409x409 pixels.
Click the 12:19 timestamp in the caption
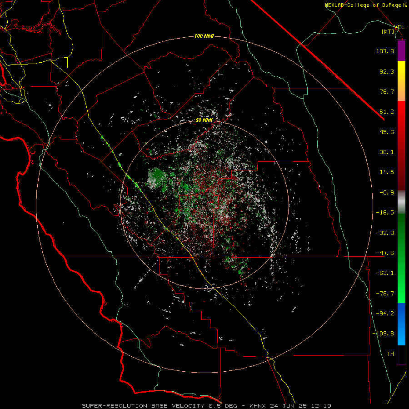tap(320, 406)
